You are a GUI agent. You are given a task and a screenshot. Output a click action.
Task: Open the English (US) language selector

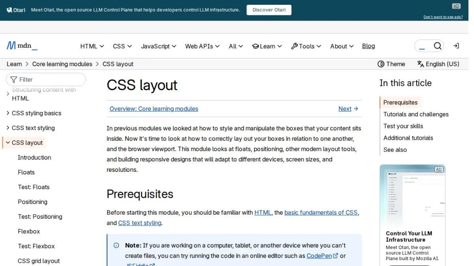[438, 64]
